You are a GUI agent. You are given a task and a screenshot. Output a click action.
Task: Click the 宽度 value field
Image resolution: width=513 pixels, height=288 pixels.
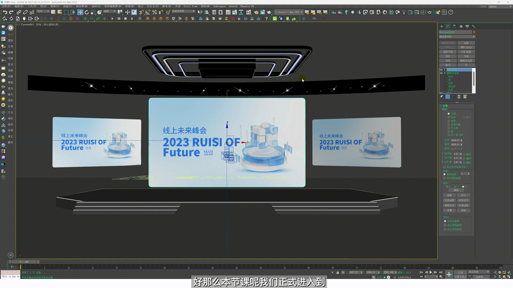click(x=455, y=144)
